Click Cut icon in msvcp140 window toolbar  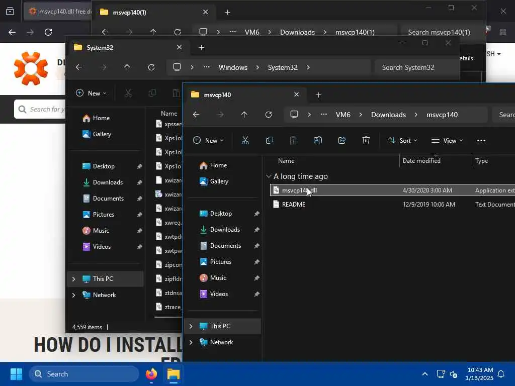pyautogui.click(x=245, y=141)
